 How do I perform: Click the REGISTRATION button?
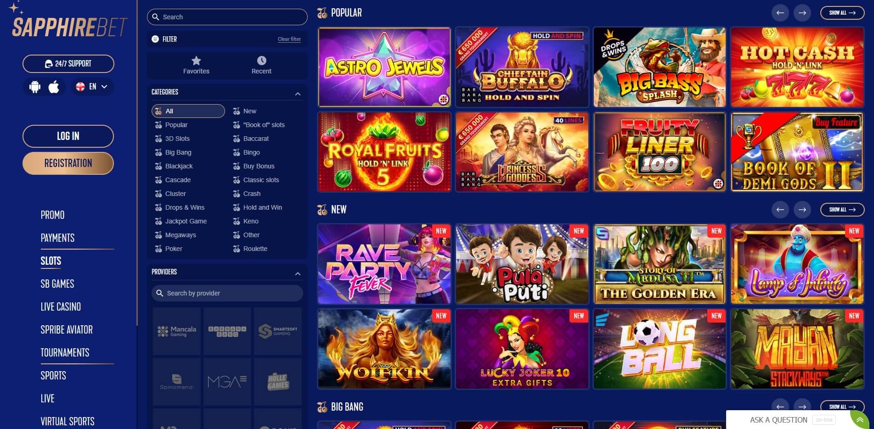pyautogui.click(x=68, y=163)
